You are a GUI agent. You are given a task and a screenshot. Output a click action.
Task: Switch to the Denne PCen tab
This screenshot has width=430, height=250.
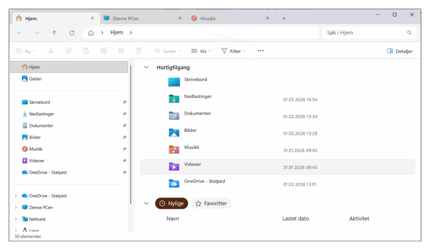pyautogui.click(x=143, y=18)
